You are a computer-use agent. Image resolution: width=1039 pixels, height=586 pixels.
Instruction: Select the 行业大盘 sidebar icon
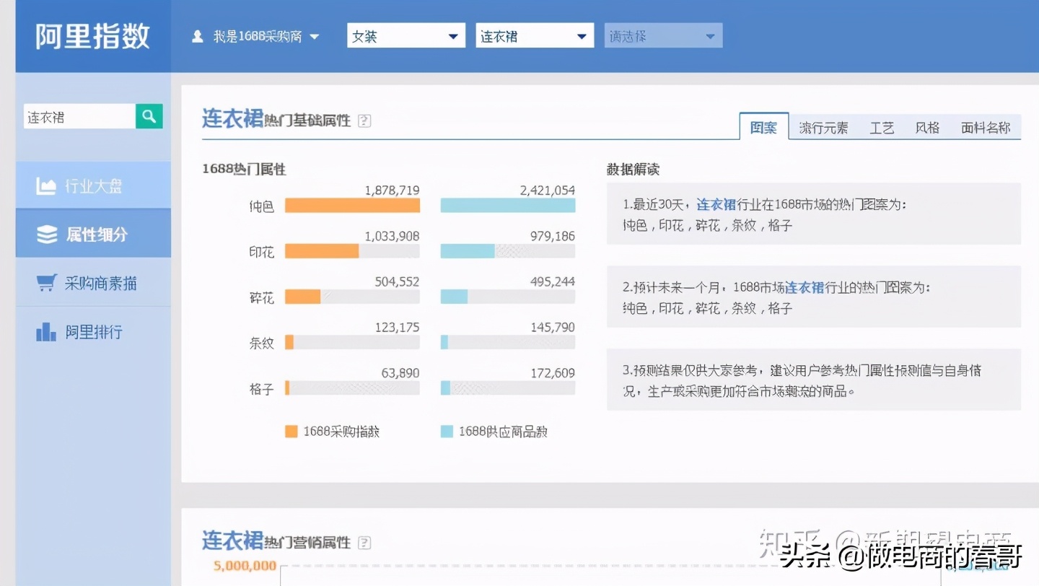(x=45, y=185)
